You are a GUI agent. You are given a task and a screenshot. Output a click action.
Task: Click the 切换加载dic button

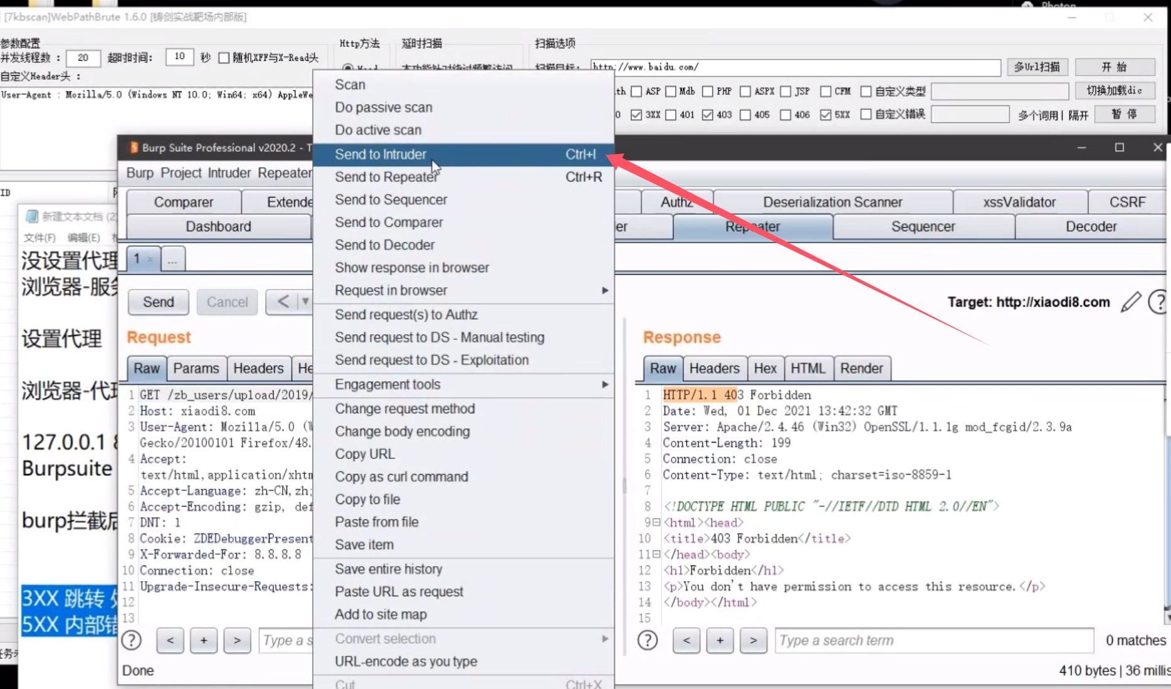1115,92
